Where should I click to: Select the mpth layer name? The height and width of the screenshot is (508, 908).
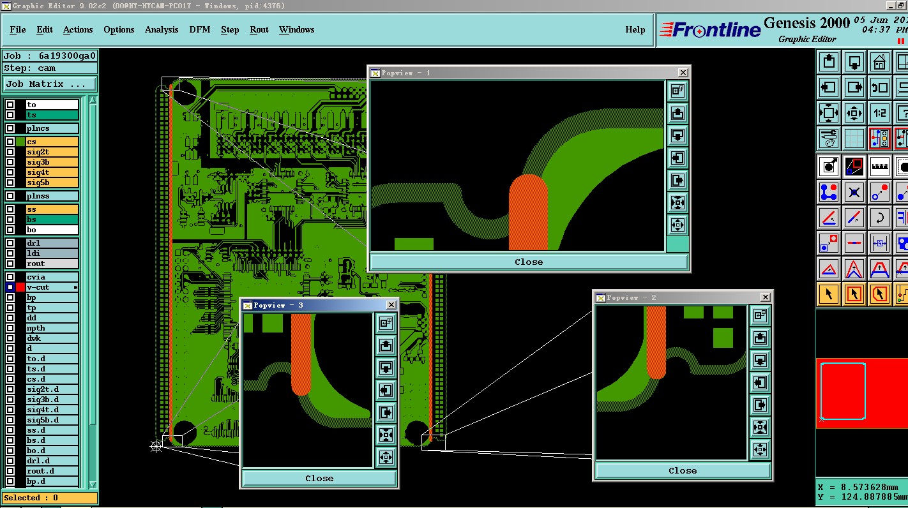(x=52, y=328)
